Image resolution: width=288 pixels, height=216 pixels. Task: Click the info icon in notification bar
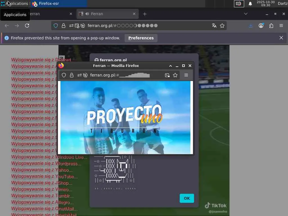7,38
